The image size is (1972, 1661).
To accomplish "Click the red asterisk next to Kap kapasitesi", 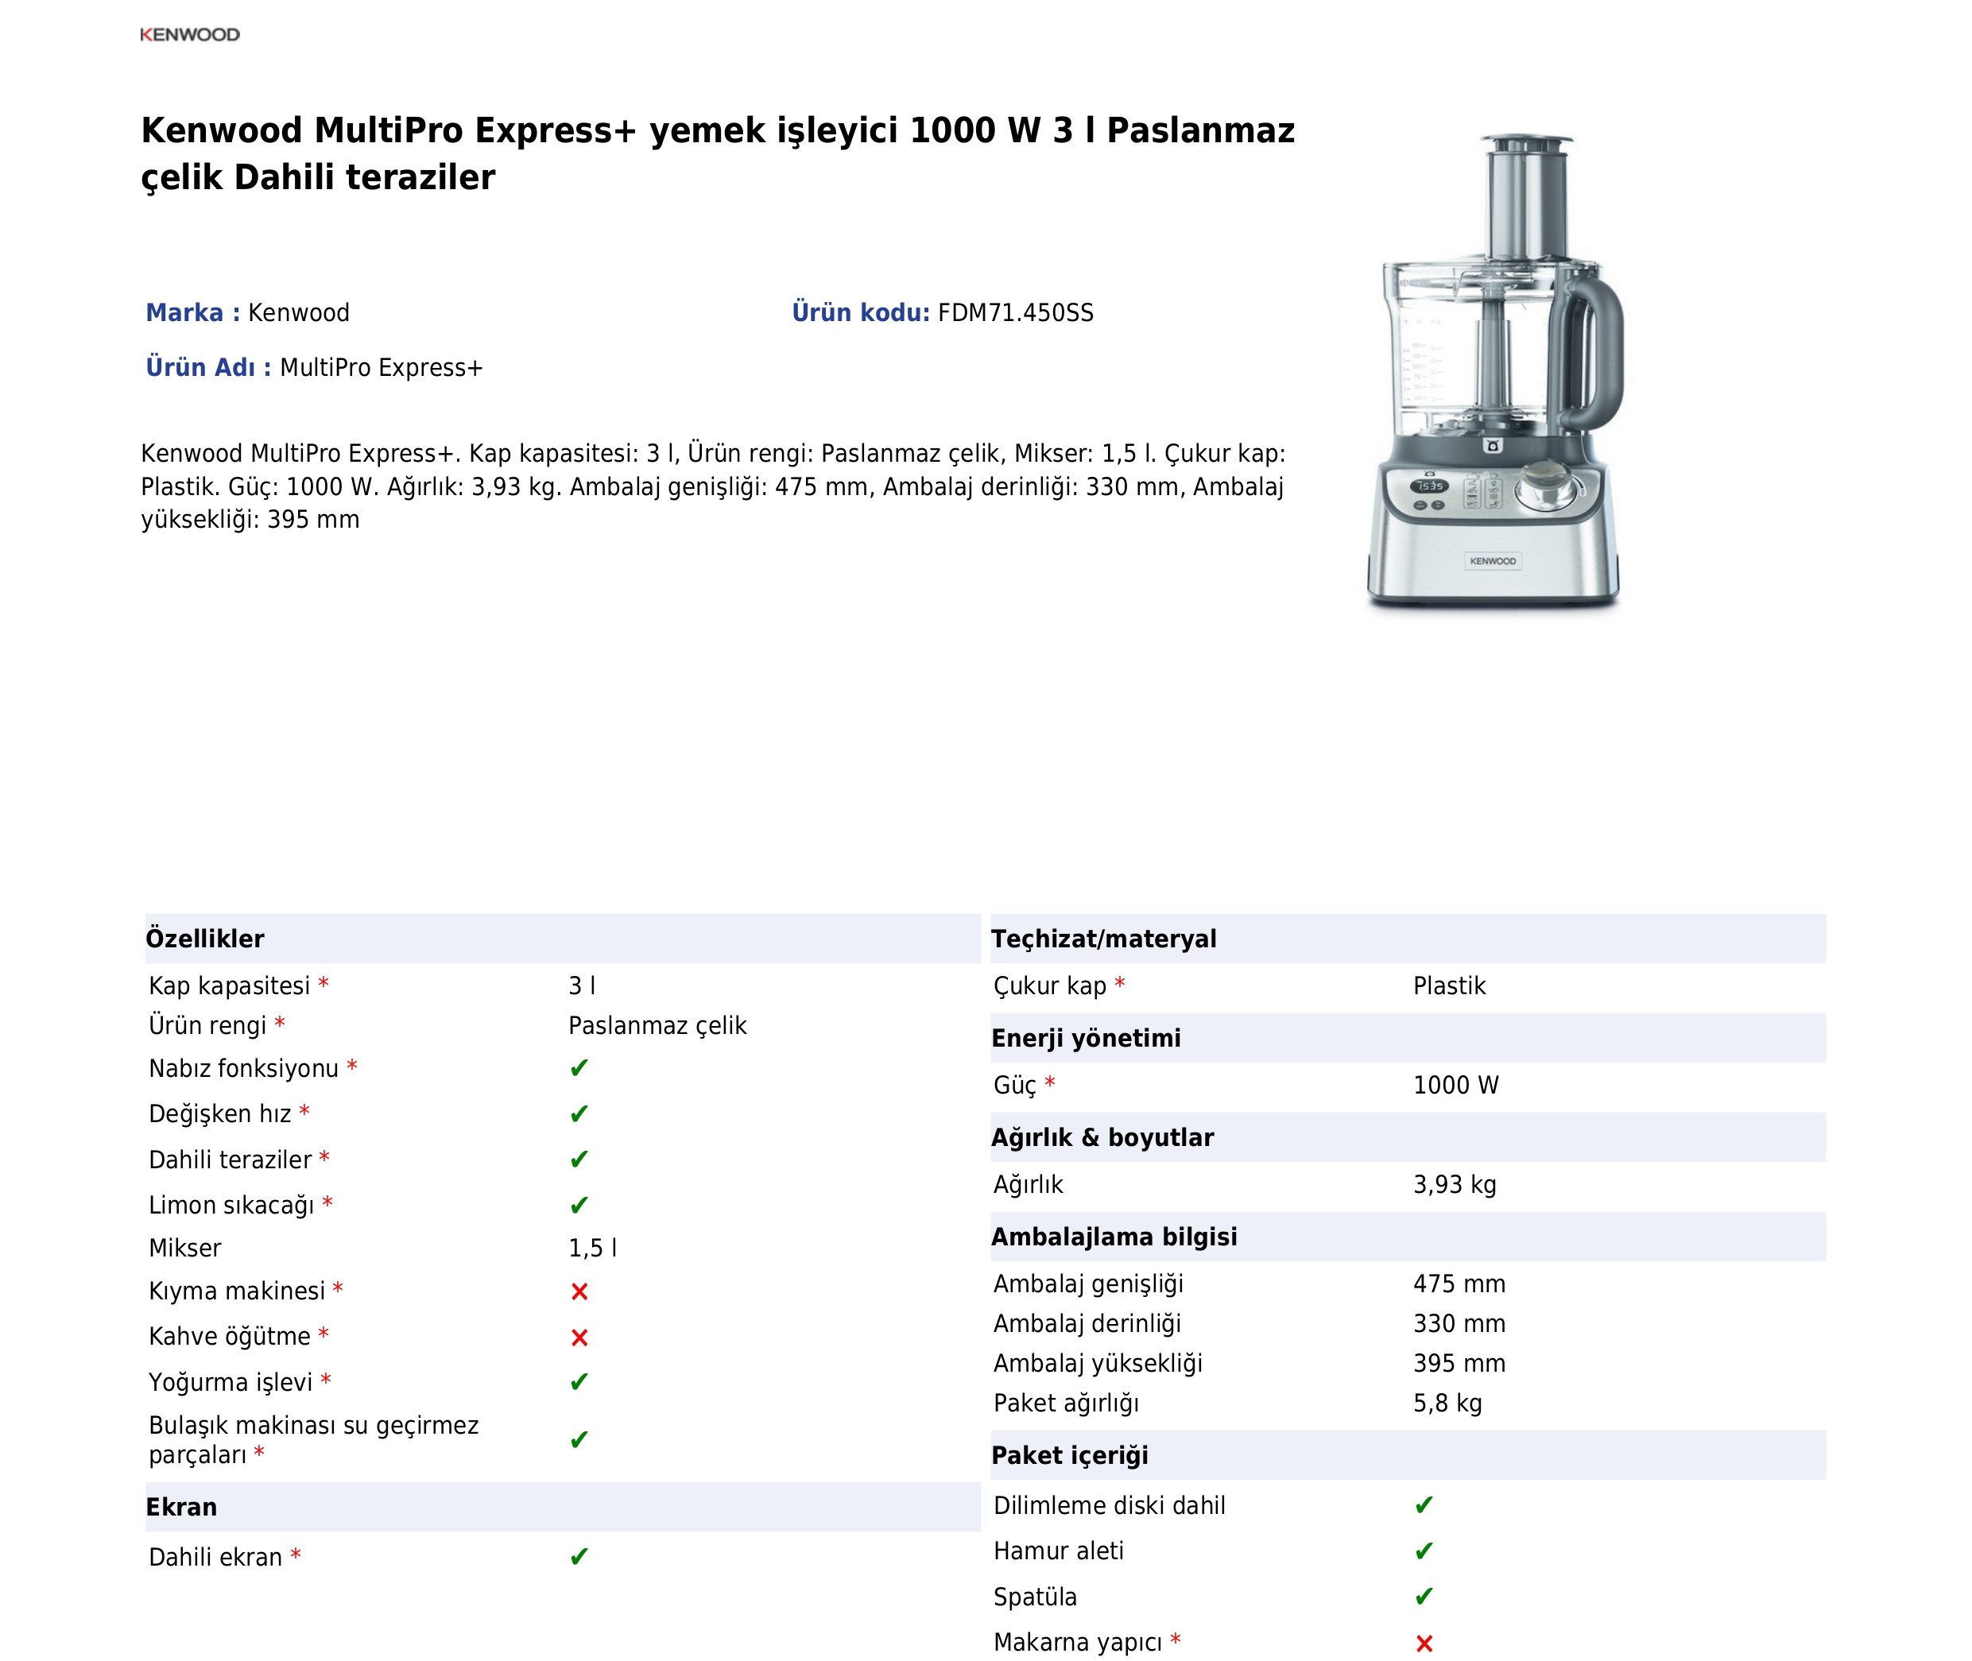I will tap(323, 984).
